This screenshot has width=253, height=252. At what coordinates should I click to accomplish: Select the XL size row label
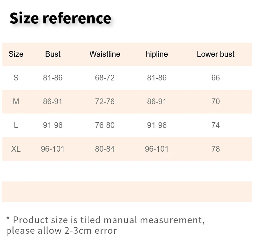pyautogui.click(x=16, y=149)
